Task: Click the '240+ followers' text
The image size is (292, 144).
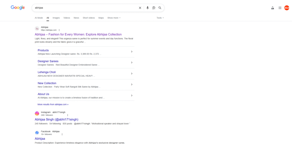Action: click(x=47, y=115)
